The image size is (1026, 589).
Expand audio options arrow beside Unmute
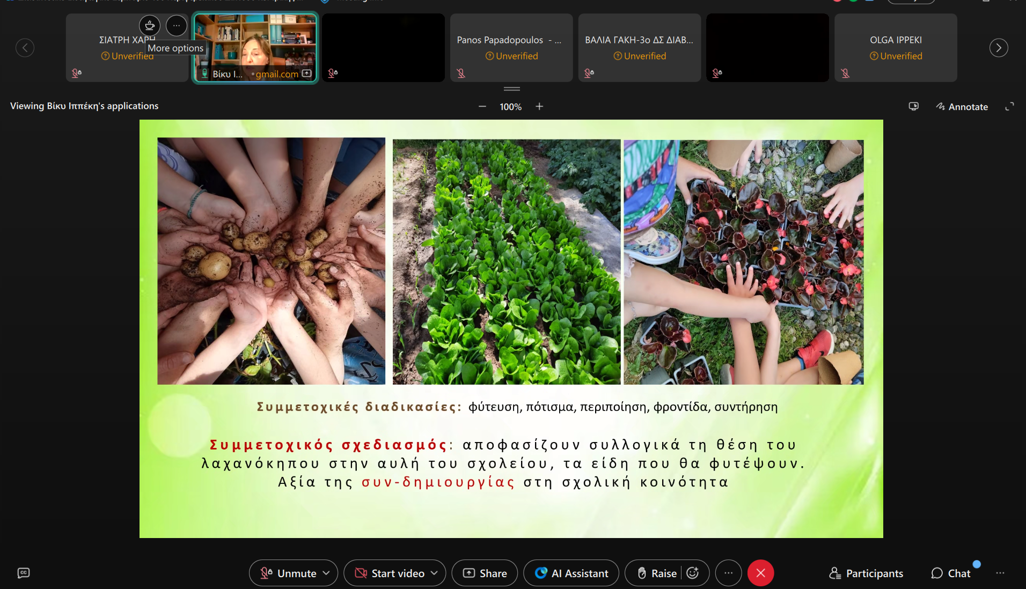click(x=326, y=573)
